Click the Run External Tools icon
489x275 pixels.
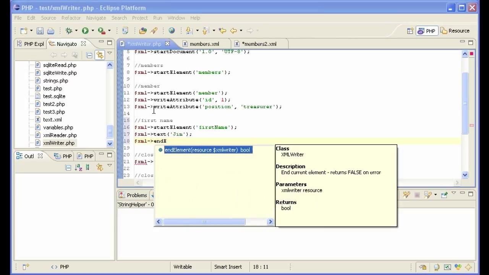101,31
